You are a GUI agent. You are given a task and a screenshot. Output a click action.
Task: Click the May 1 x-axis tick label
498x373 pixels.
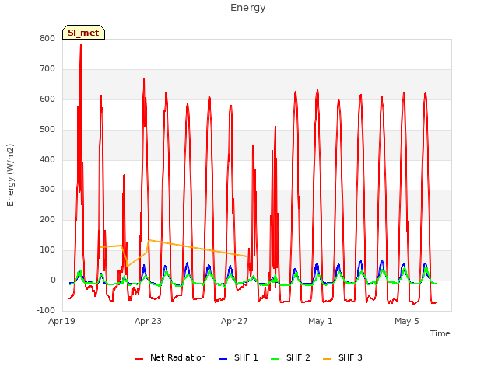coord(321,321)
